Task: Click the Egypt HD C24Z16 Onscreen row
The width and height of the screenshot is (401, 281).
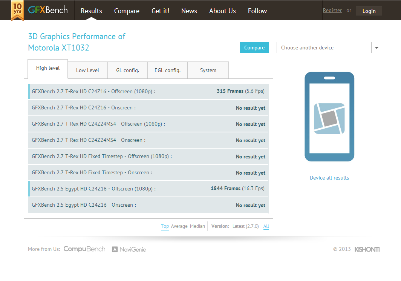Action: (148, 205)
